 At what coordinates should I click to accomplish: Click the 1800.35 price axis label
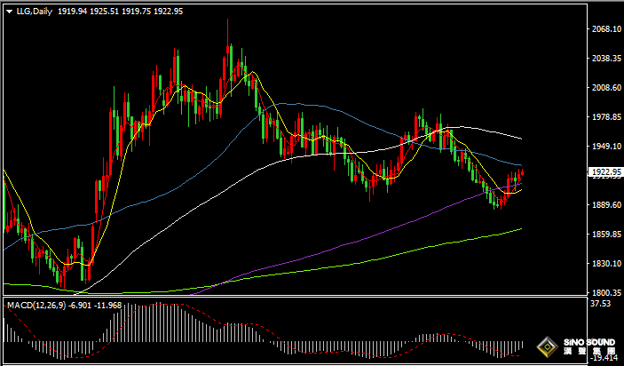click(607, 293)
